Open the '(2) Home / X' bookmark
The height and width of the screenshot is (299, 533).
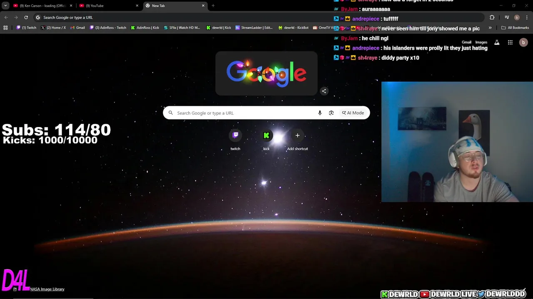click(x=53, y=28)
